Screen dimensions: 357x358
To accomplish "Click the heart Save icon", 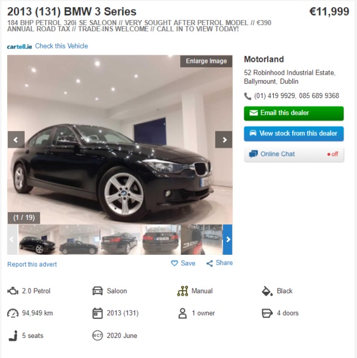I will click(x=175, y=263).
